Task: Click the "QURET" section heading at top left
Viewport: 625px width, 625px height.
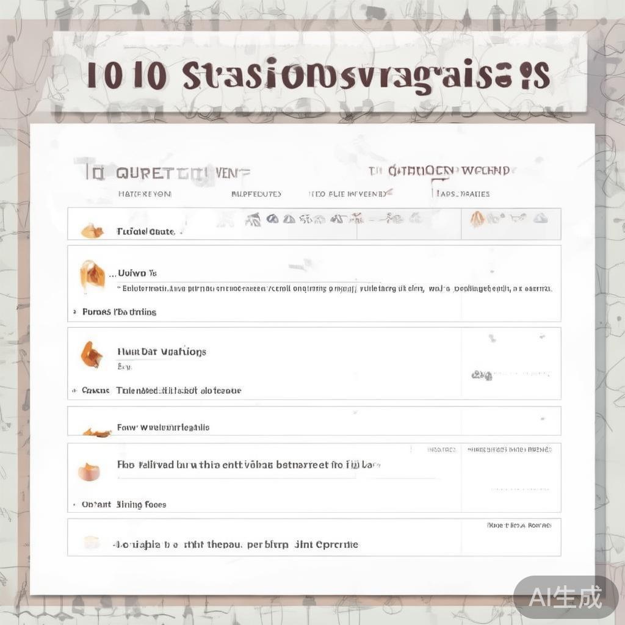Action: (146, 173)
